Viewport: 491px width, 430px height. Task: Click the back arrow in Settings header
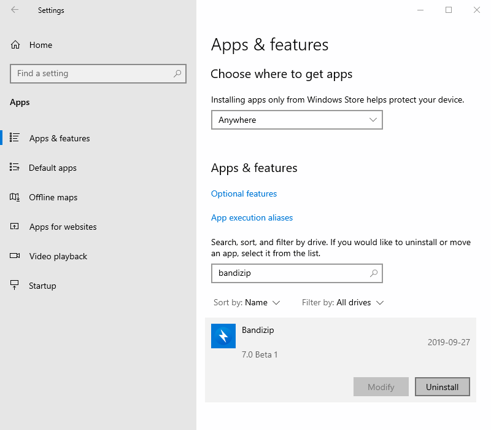pos(15,10)
